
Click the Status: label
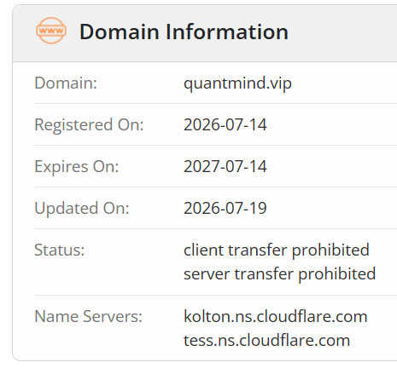click(60, 250)
